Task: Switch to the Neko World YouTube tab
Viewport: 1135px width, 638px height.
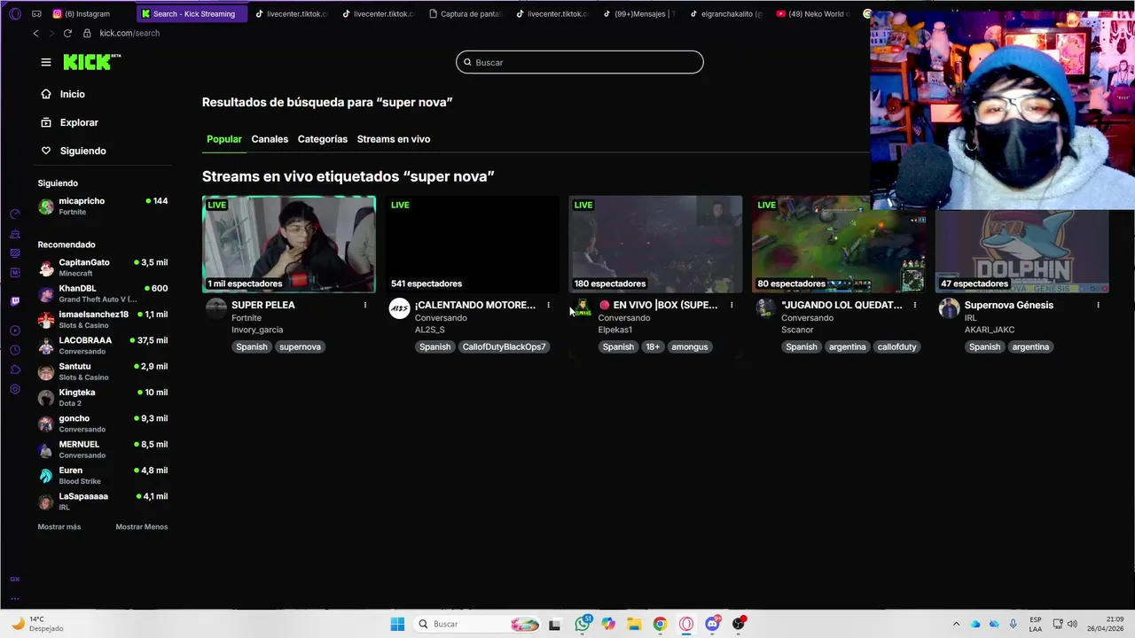Action: tap(814, 13)
